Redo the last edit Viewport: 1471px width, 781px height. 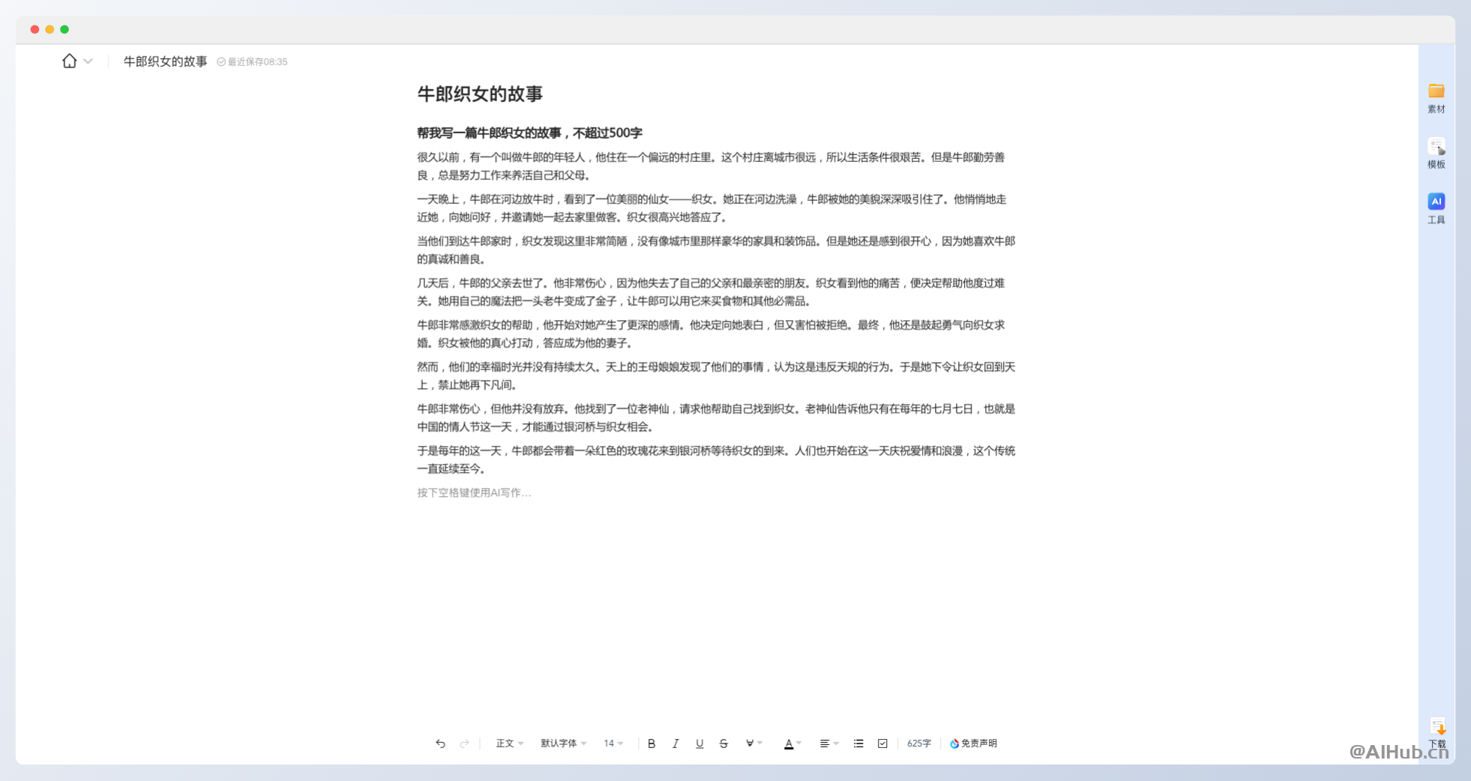click(465, 743)
